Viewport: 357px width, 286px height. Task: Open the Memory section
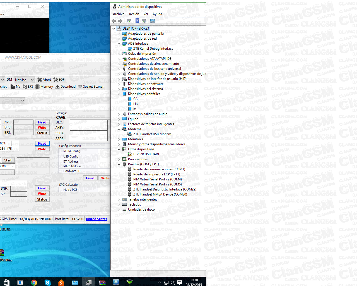(44, 87)
